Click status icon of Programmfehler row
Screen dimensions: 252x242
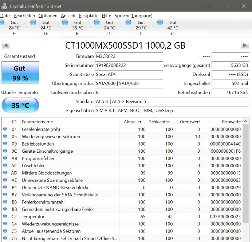point(5,158)
